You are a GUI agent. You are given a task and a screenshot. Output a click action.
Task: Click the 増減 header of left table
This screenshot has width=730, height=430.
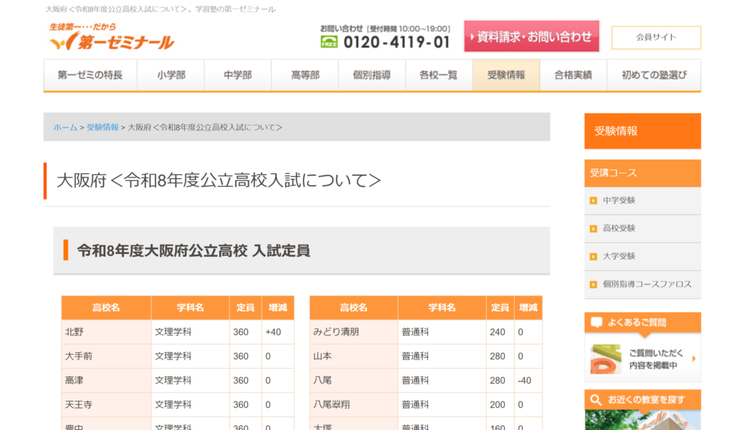tap(278, 308)
